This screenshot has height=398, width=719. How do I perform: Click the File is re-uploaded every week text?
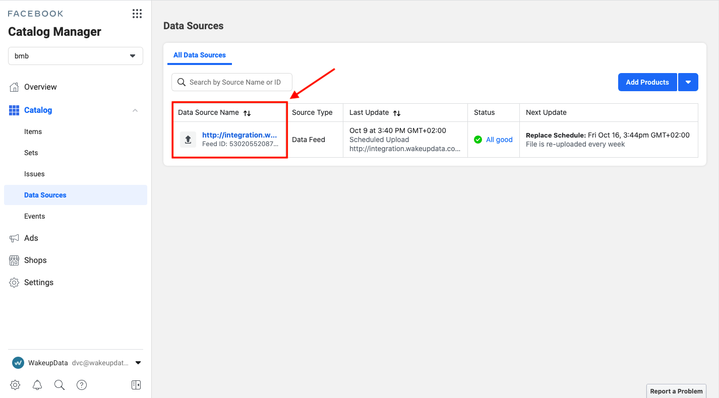pyautogui.click(x=575, y=144)
